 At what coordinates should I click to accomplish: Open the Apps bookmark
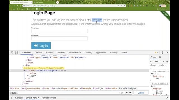click(x=13, y=9)
